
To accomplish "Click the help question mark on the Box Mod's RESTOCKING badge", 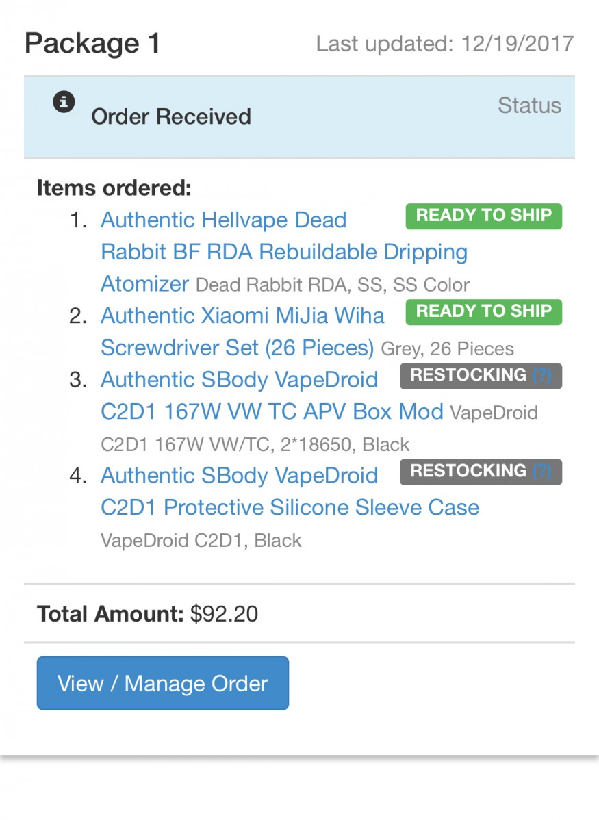I will coord(541,376).
